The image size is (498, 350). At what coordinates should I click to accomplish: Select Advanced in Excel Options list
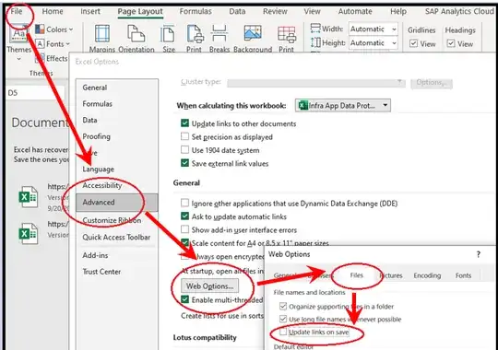point(116,202)
